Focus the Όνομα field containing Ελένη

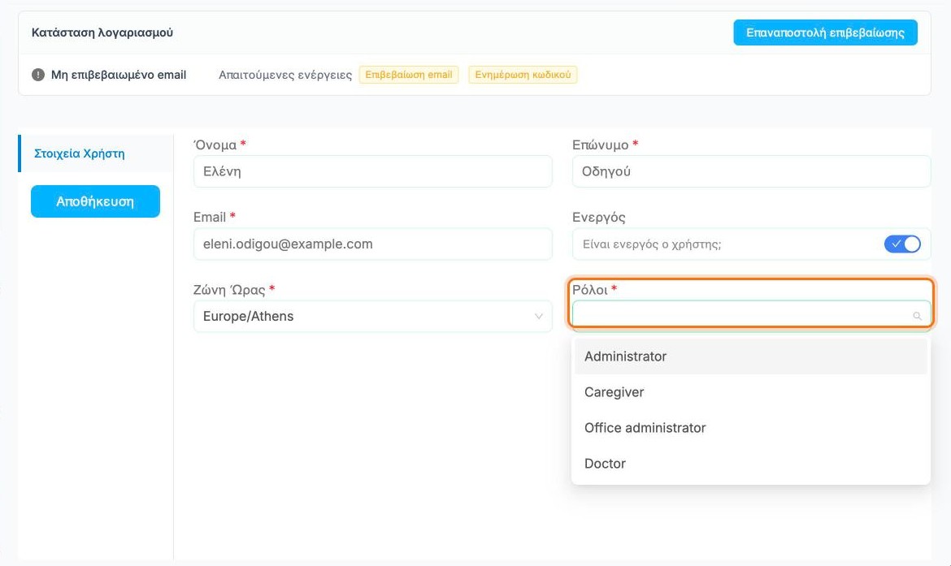pyautogui.click(x=372, y=171)
